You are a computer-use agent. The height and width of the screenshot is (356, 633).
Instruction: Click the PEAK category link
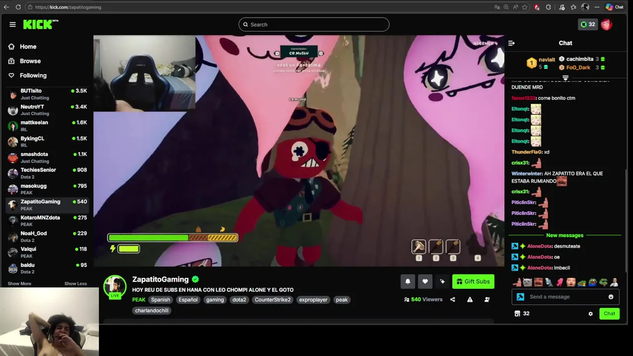[x=139, y=300]
